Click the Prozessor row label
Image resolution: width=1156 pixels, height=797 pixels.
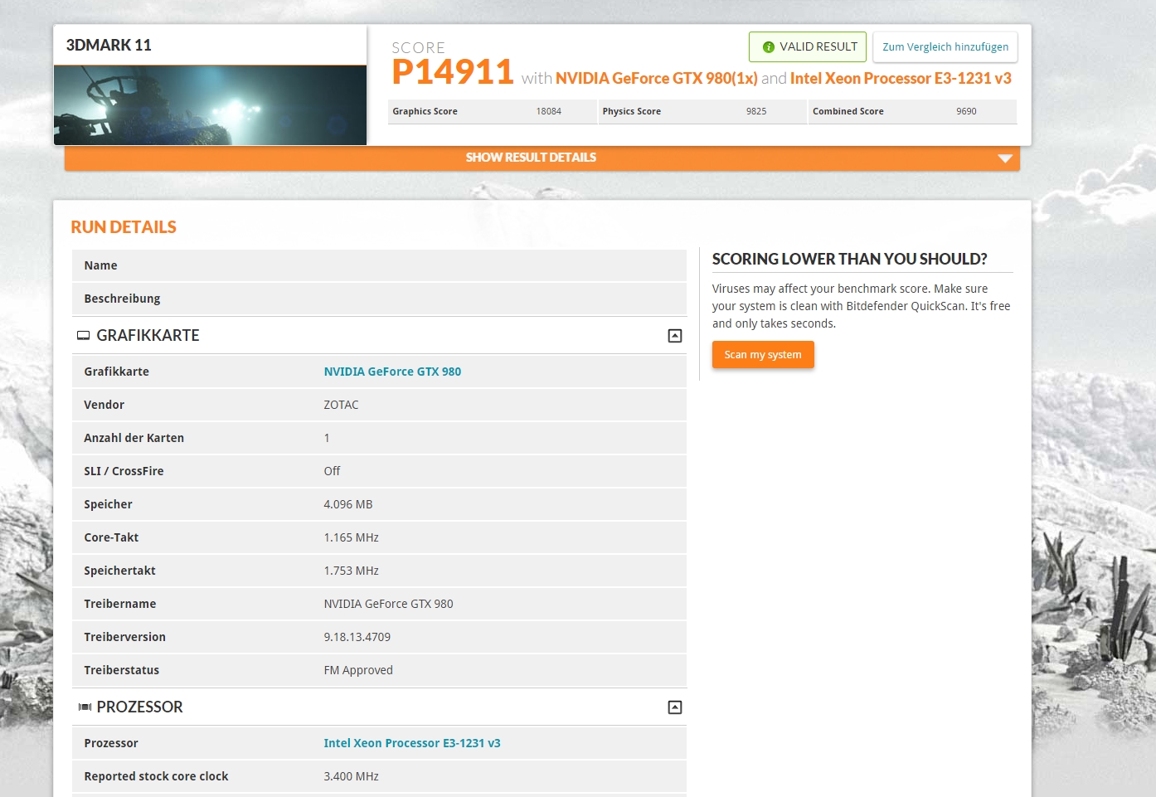click(x=111, y=743)
